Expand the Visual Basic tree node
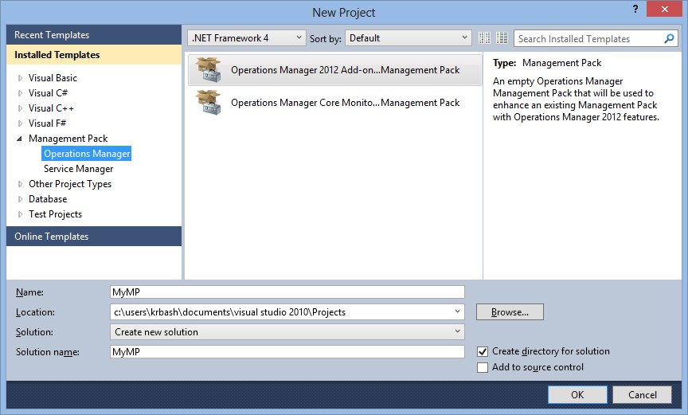The width and height of the screenshot is (688, 415). (x=20, y=78)
